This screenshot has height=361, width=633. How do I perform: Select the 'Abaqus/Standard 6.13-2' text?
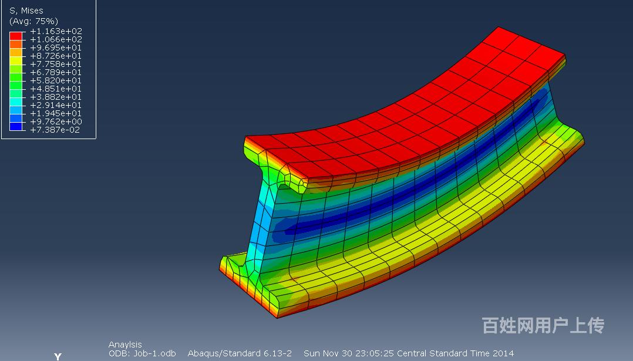click(x=240, y=353)
